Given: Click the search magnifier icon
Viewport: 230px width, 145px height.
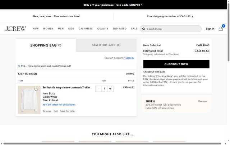Looking at the screenshot, I should point(144,29).
